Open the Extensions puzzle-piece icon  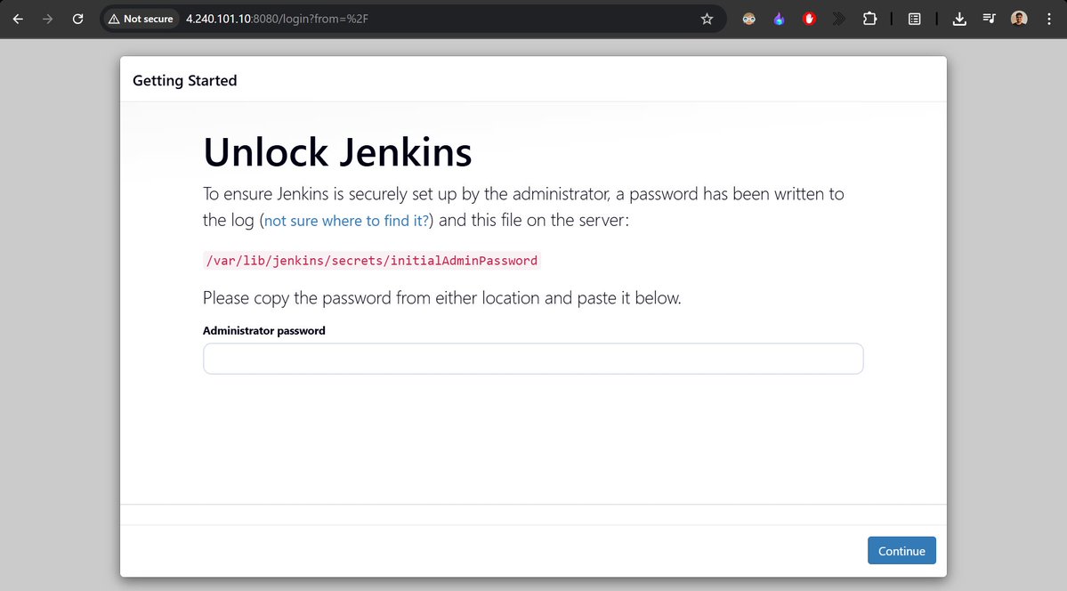869,18
